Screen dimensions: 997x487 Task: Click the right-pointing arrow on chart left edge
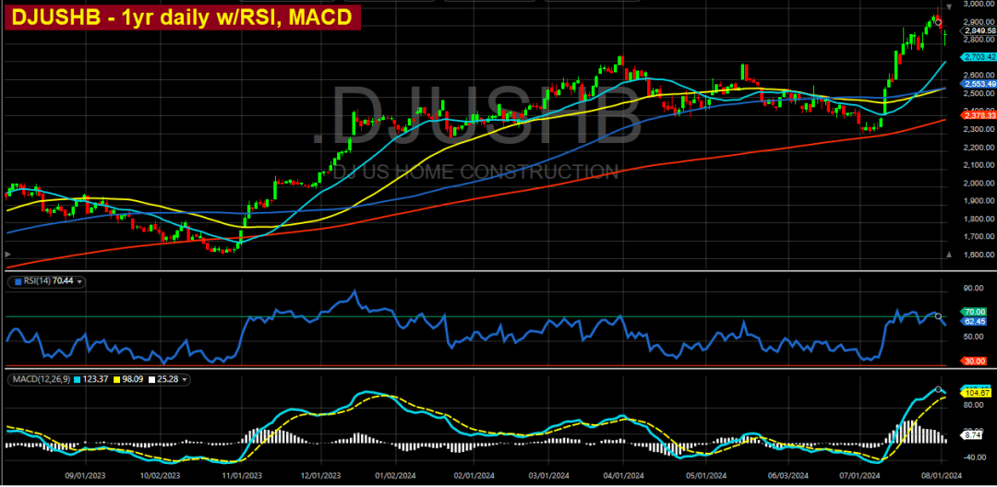[x=7, y=254]
